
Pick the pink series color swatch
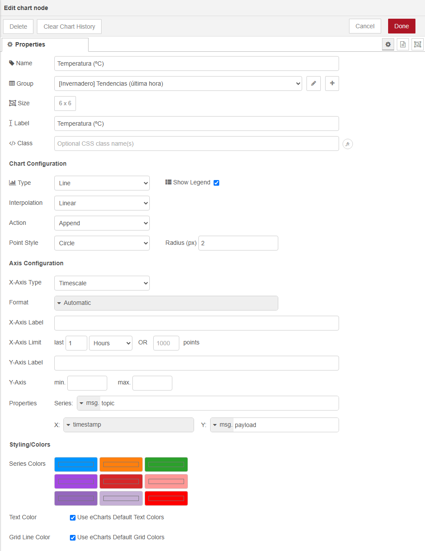166,481
